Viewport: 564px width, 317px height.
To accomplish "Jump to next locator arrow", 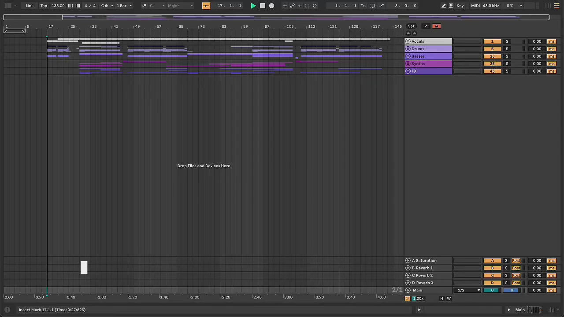I will point(414,33).
